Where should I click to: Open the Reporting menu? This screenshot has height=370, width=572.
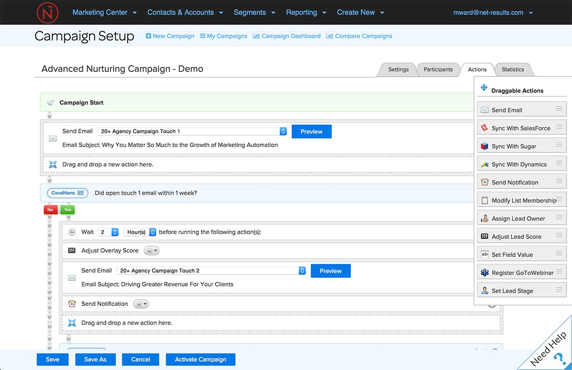pyautogui.click(x=306, y=12)
